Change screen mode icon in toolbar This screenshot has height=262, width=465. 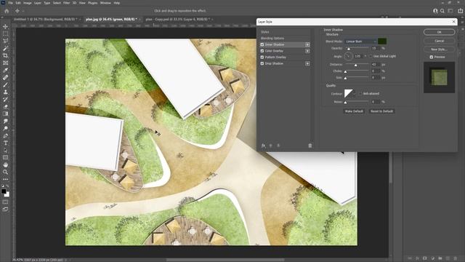[x=5, y=210]
